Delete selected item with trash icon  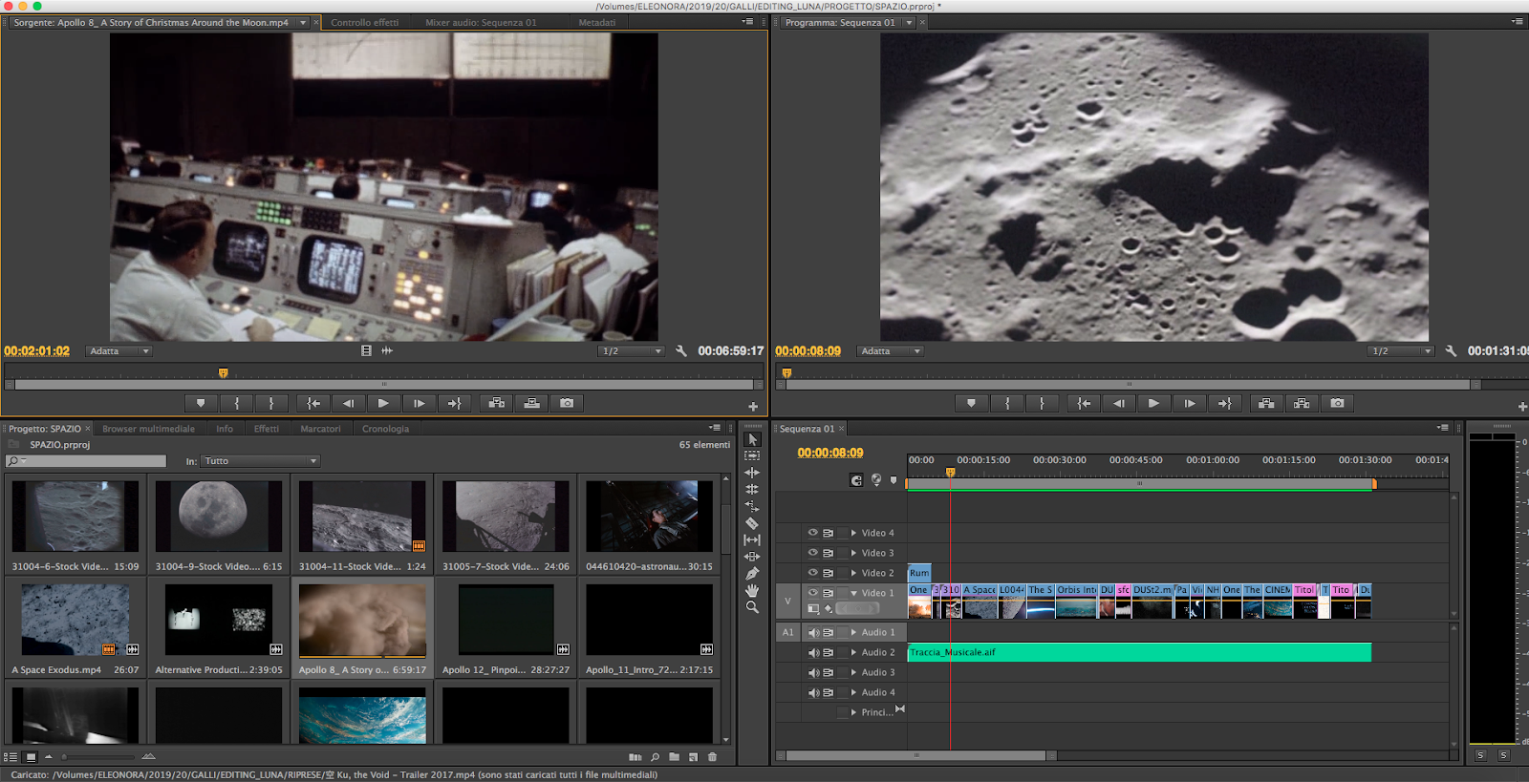[x=712, y=757]
